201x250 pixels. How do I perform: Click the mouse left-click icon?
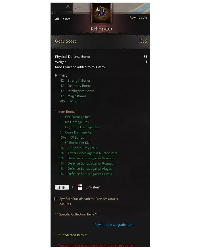point(80,187)
